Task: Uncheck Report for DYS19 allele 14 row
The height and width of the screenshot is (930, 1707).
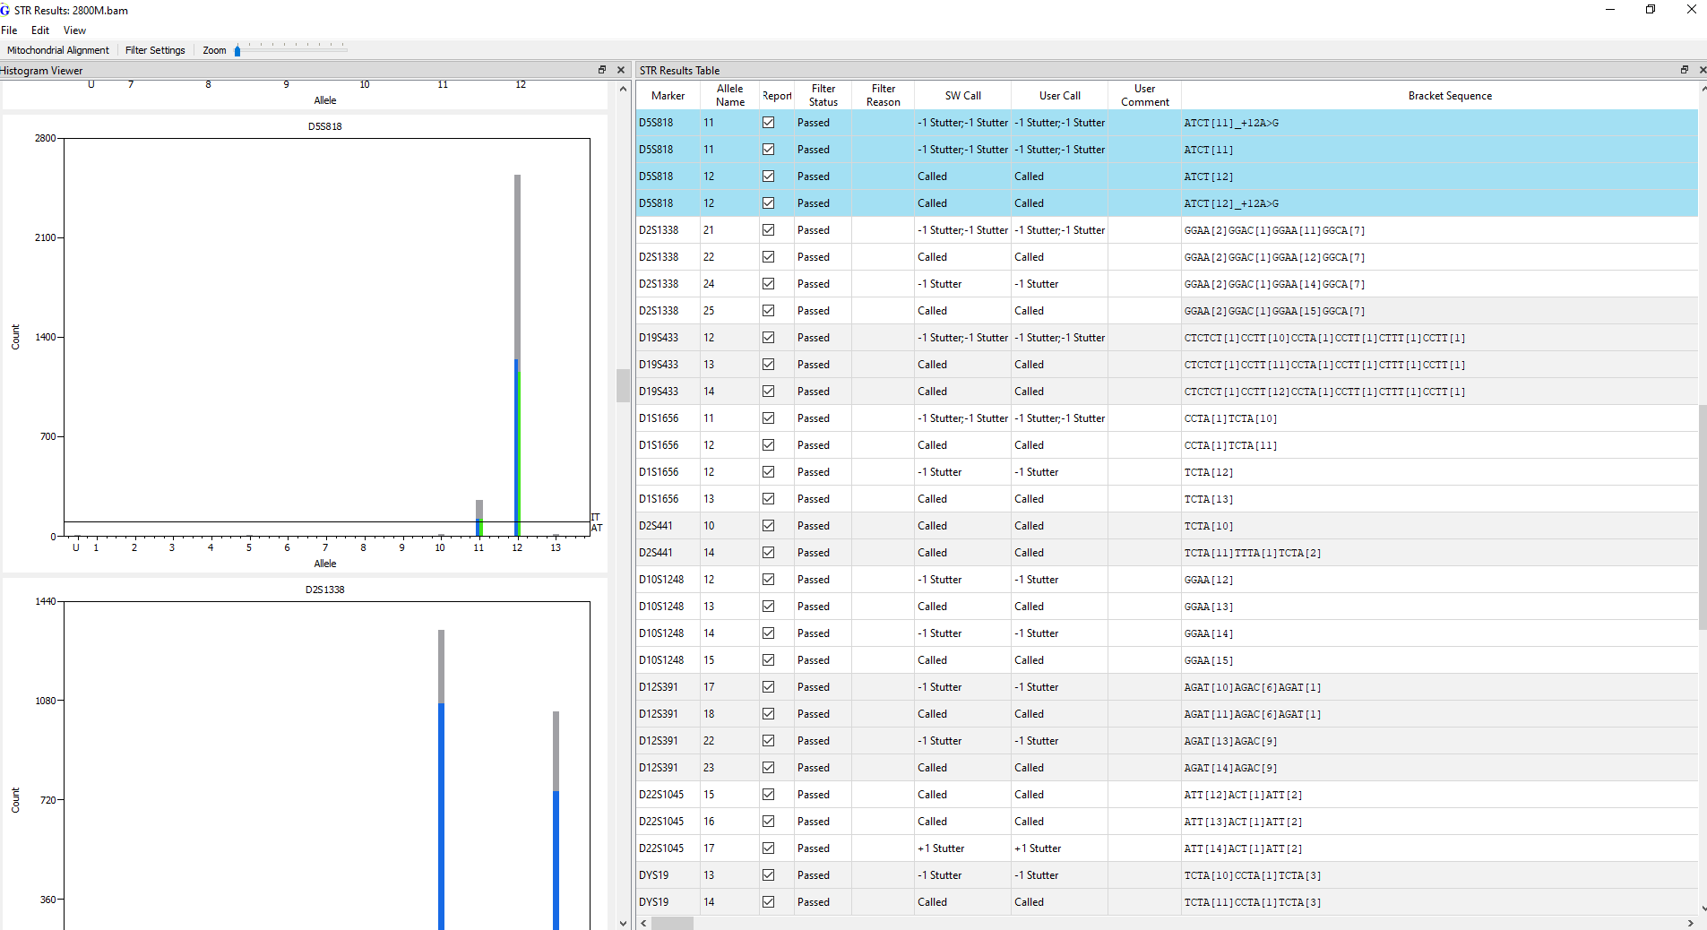Action: point(769,902)
